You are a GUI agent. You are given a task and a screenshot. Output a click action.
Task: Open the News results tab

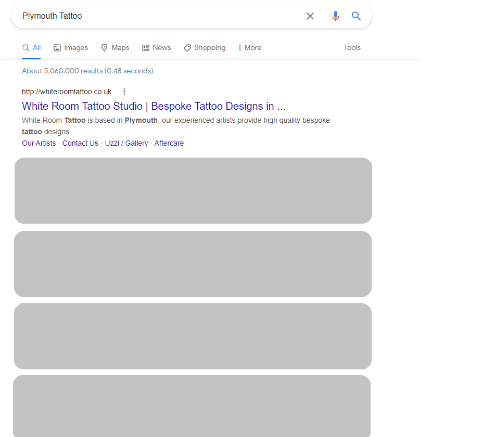(x=156, y=48)
